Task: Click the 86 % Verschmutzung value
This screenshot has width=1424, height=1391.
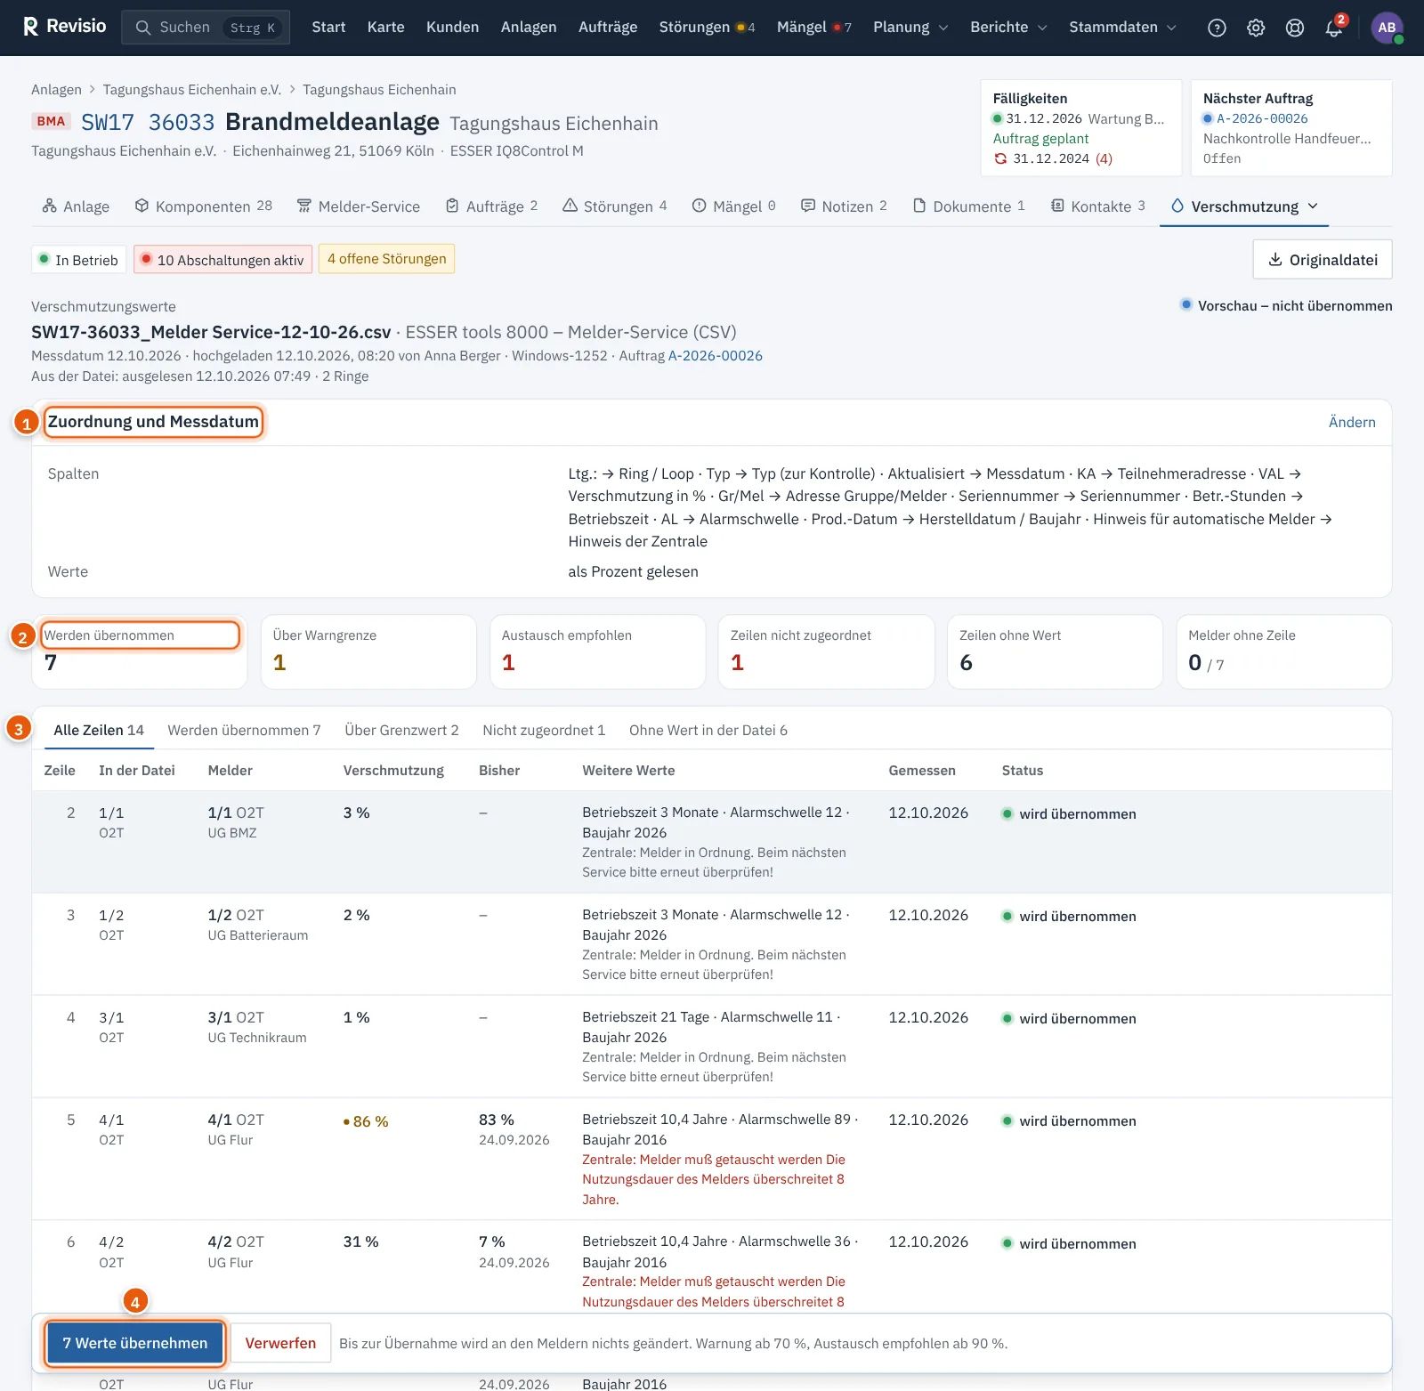Action: coord(366,1121)
